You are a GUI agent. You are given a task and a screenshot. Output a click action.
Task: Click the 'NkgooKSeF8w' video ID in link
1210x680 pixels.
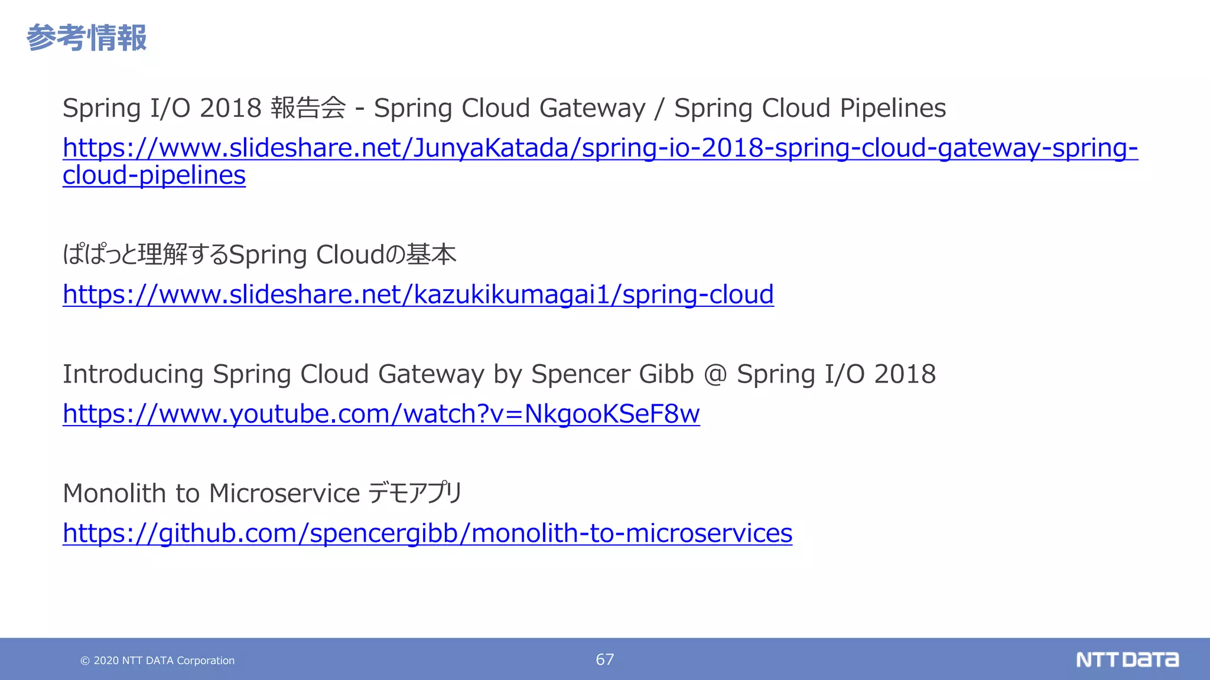611,414
